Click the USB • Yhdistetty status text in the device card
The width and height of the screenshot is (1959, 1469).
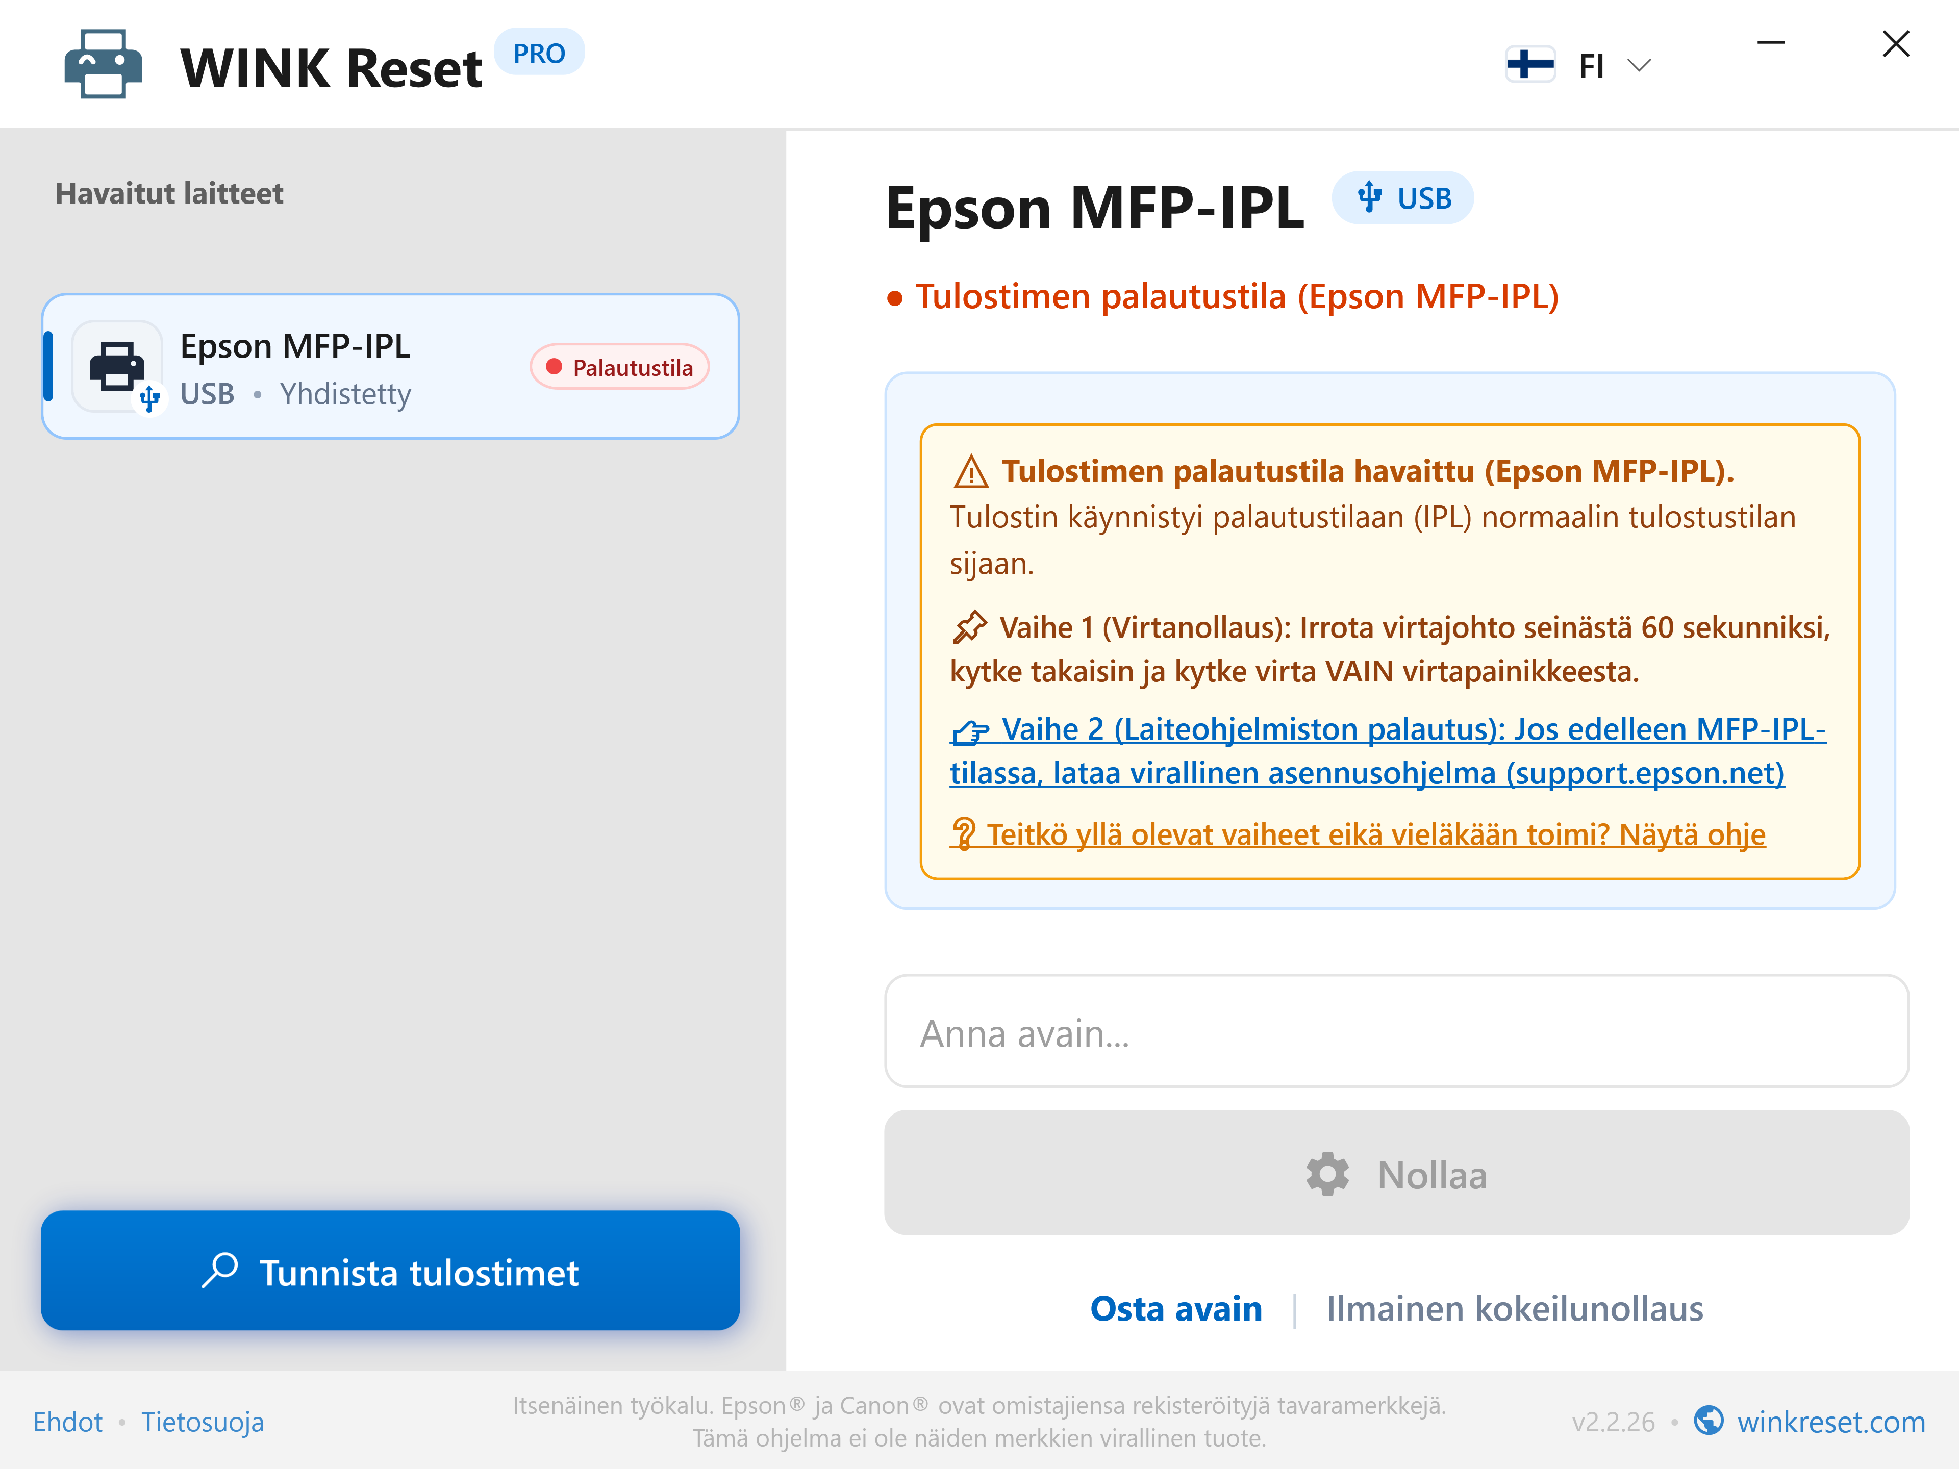(x=295, y=394)
